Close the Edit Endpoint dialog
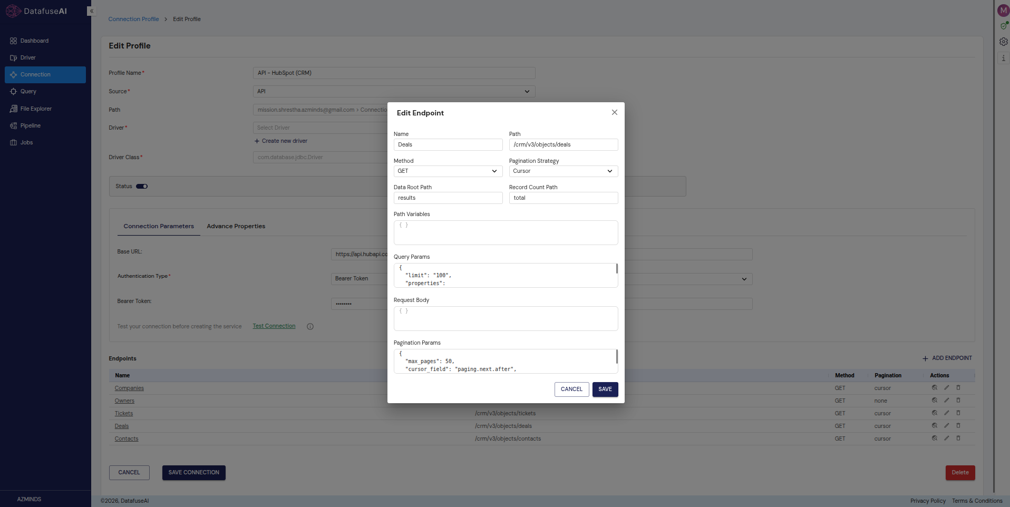This screenshot has height=507, width=1010. click(x=614, y=112)
